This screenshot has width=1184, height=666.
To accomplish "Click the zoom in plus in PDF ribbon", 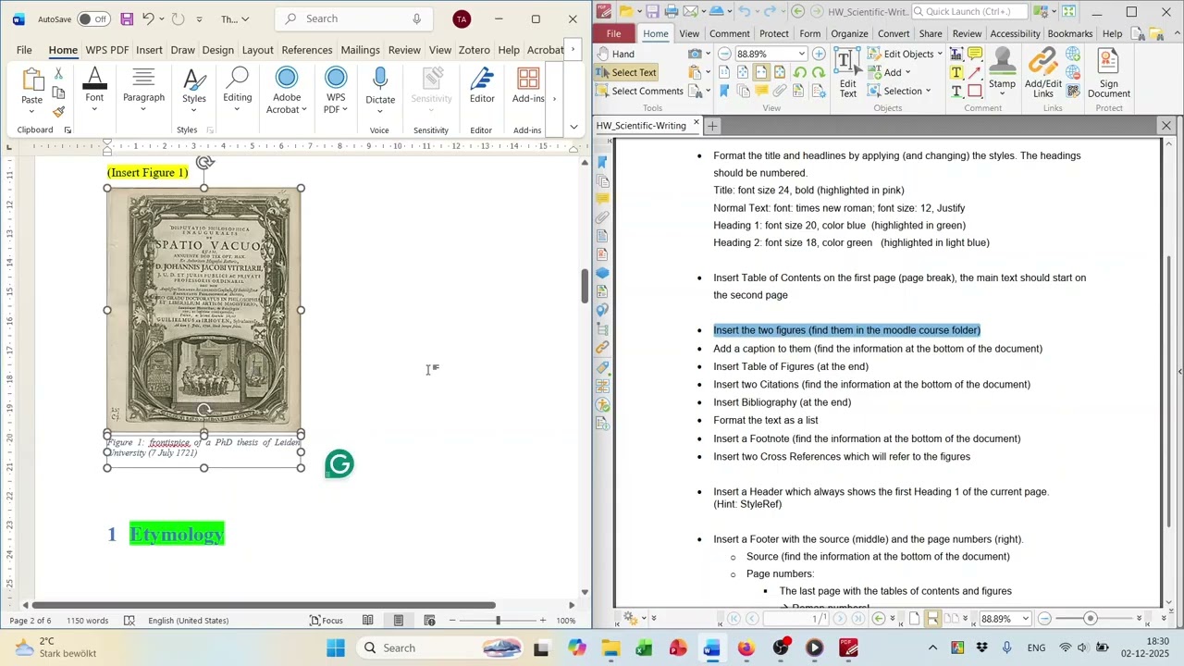I will point(818,54).
